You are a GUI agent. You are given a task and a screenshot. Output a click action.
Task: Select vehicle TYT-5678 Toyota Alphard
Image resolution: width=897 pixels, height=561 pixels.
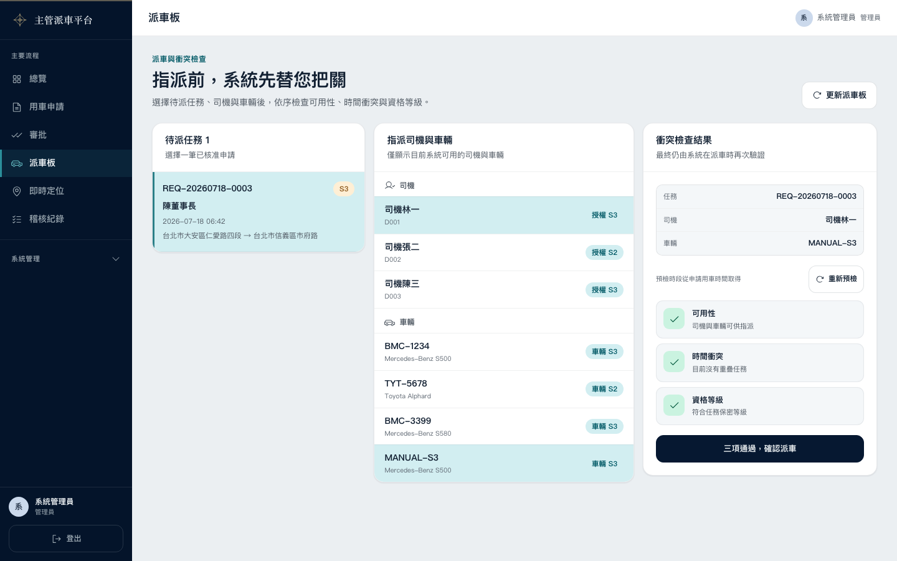tap(504, 389)
